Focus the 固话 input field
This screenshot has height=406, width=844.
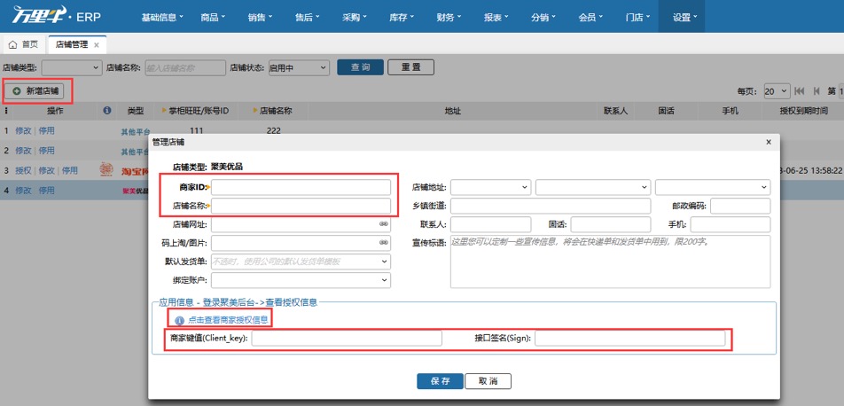tap(611, 224)
